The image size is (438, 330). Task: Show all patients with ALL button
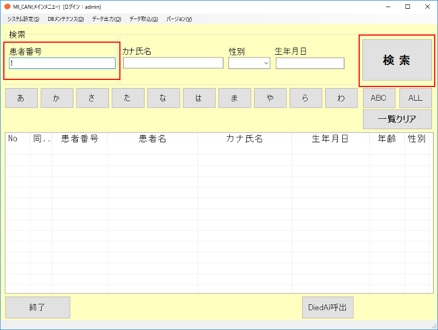click(415, 98)
